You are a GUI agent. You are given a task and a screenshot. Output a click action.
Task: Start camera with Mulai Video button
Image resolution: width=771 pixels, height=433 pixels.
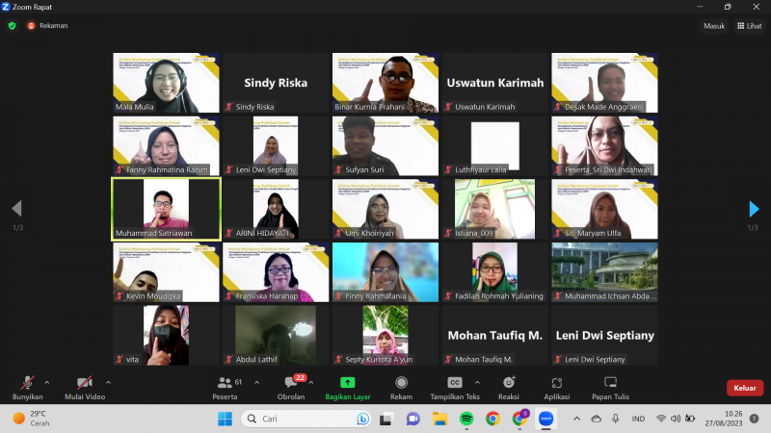coord(84,385)
